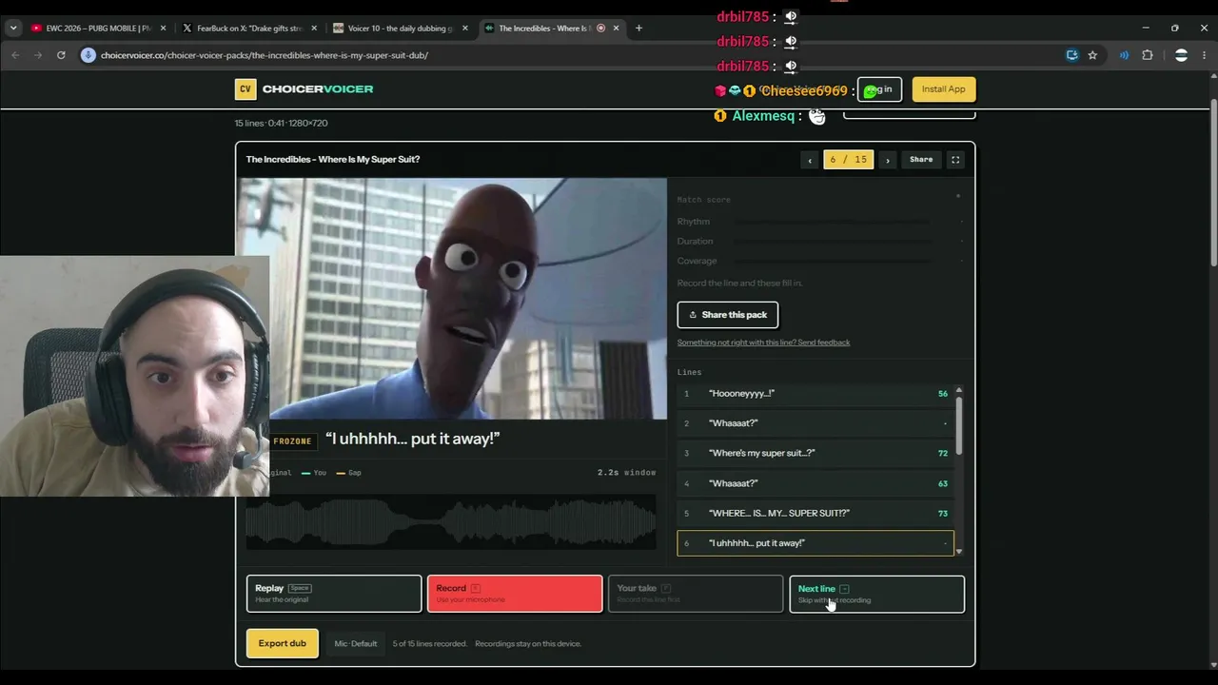This screenshot has width=1218, height=685.
Task: Go to previous line with left chevron
Action: pos(810,160)
